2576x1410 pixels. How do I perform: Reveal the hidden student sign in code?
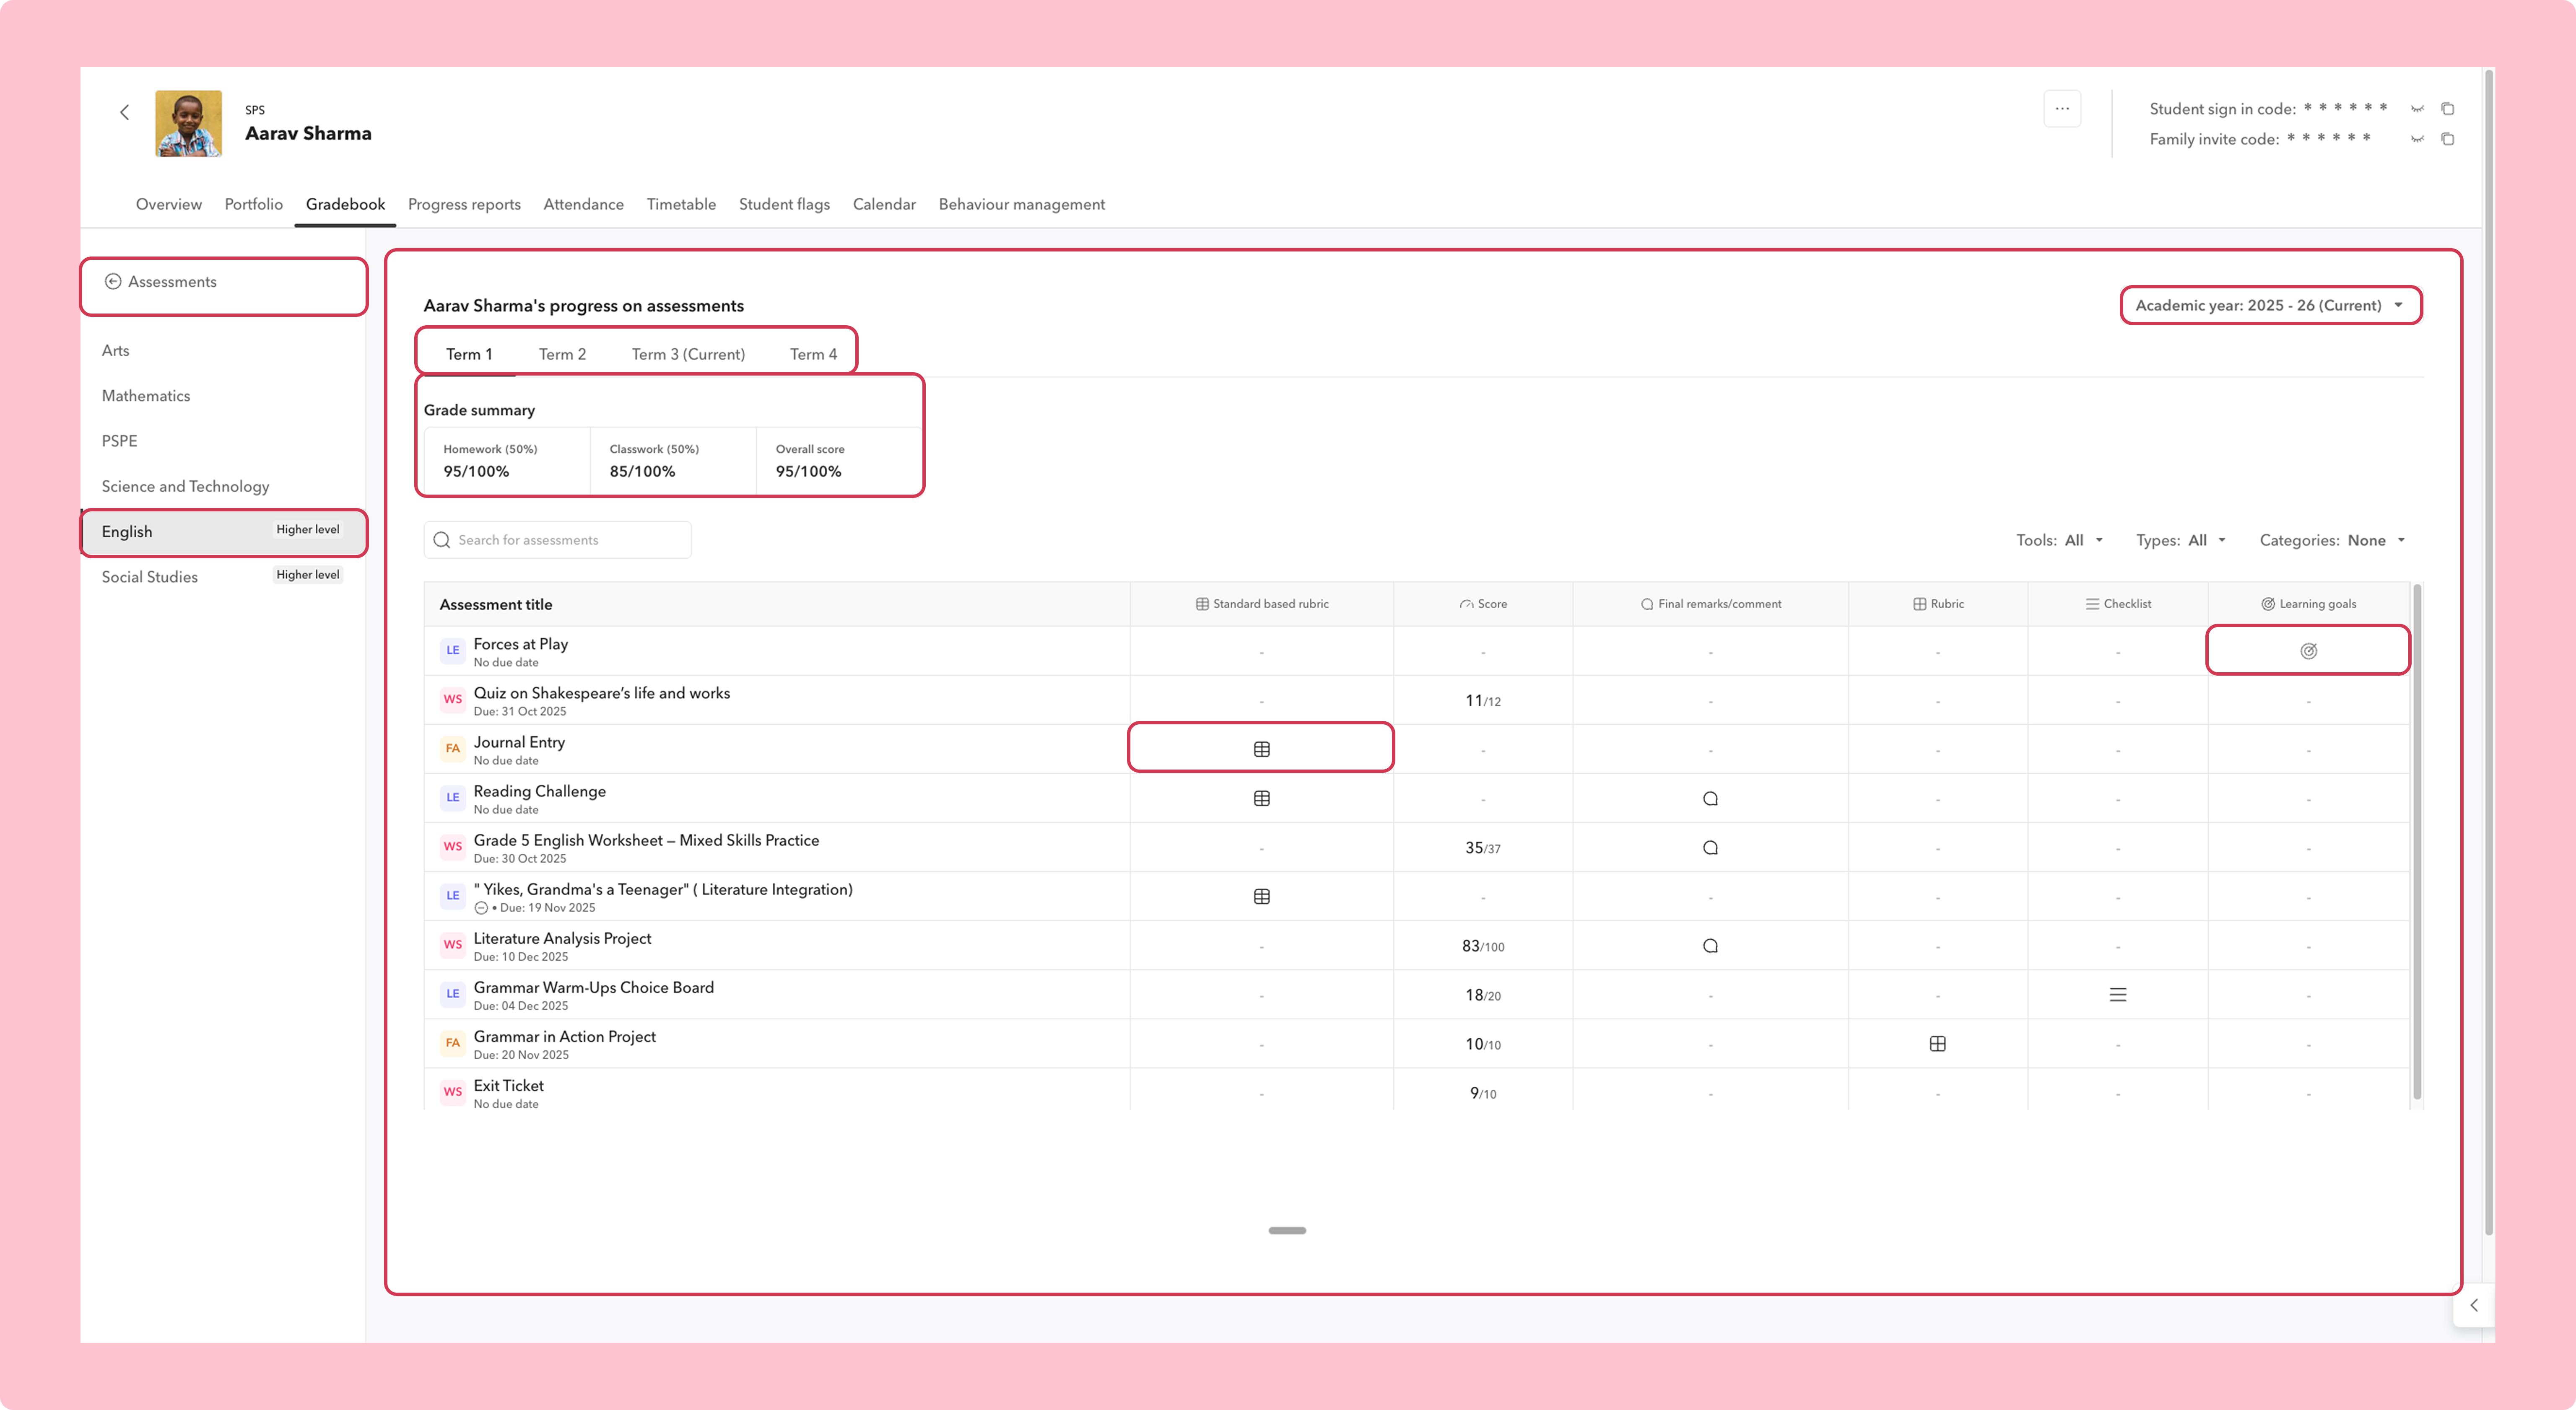point(2417,109)
